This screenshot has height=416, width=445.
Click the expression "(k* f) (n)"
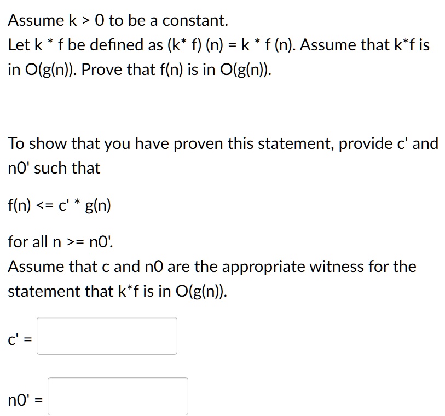coord(195,45)
